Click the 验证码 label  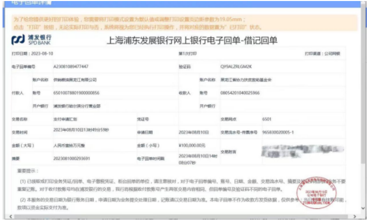click(x=185, y=67)
